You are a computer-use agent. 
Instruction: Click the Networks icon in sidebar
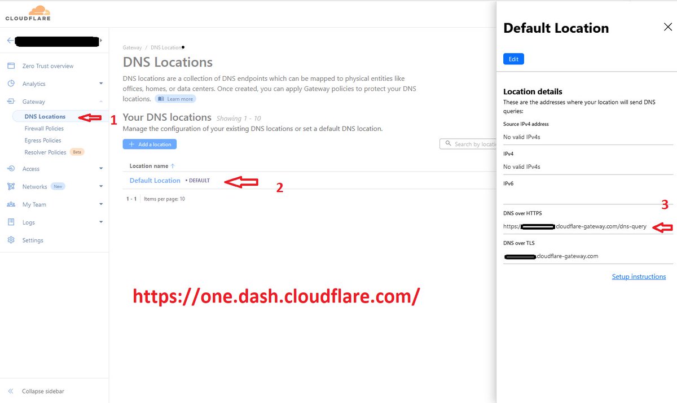pos(11,186)
